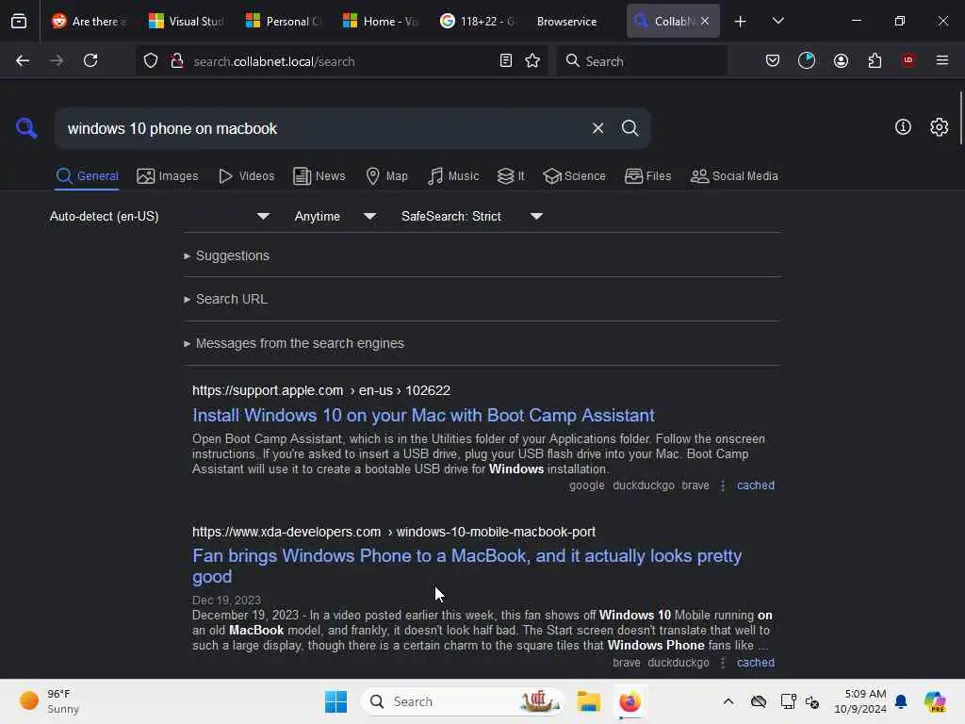Select the General search category
Screen dimensions: 965x724
87,176
